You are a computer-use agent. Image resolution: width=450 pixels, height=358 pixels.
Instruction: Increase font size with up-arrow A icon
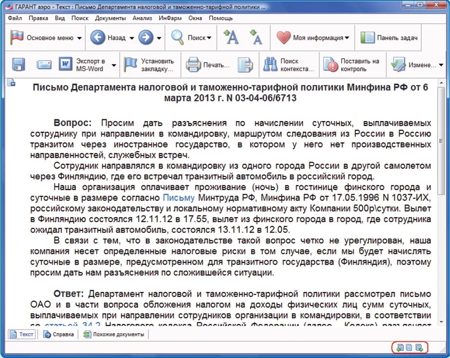[x=231, y=37]
